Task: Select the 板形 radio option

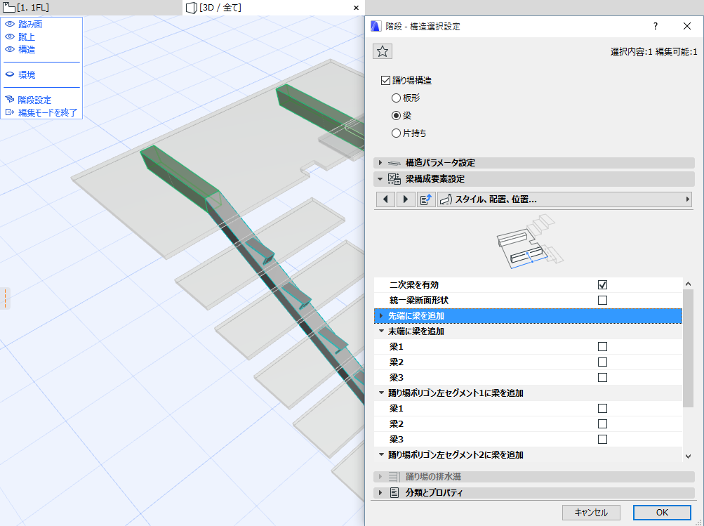Action: 396,98
